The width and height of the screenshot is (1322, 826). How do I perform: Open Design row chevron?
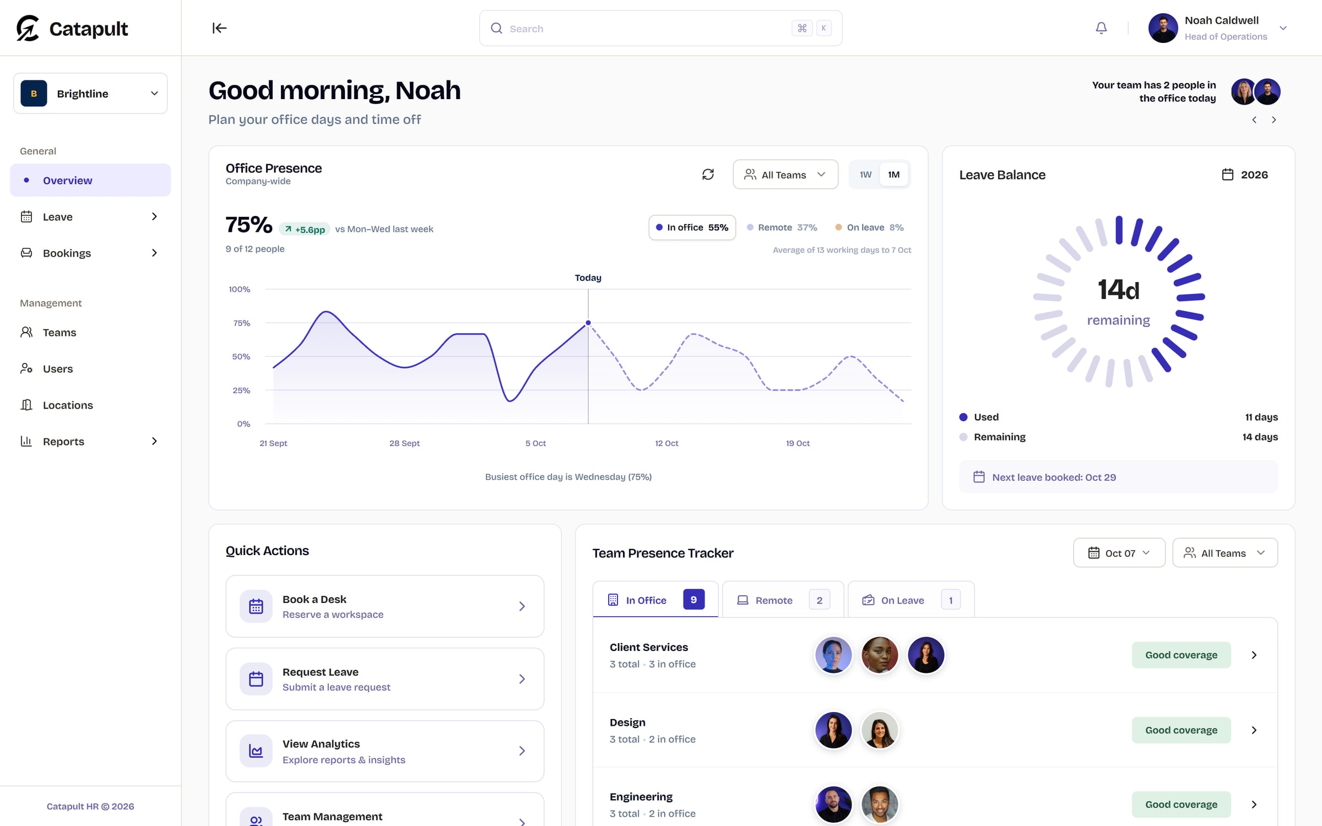(1254, 730)
